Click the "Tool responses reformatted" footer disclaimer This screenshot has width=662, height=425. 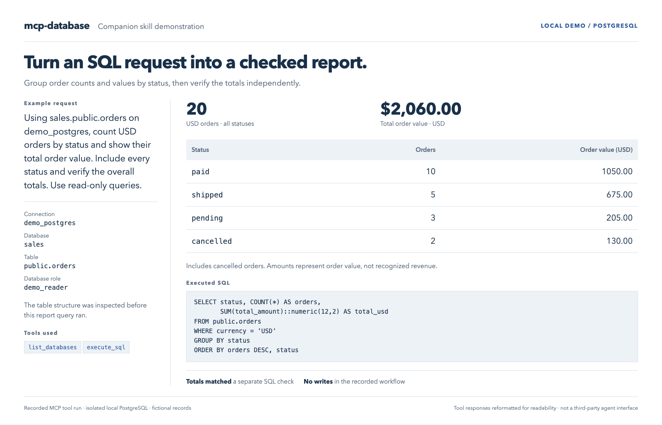tap(546, 408)
